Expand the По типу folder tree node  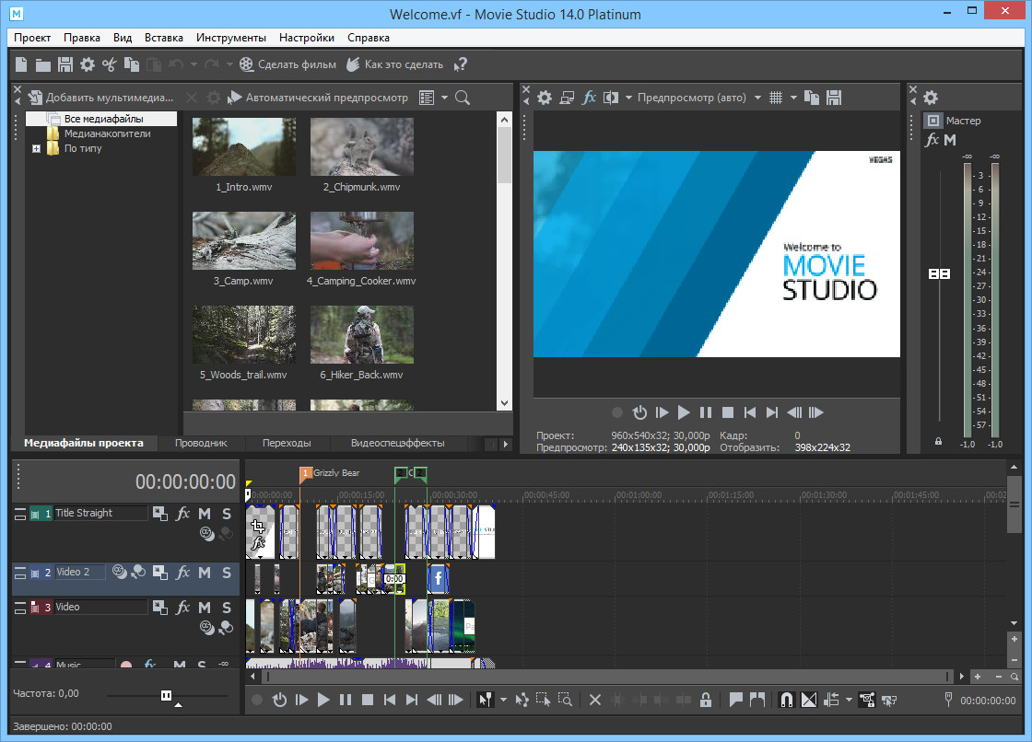(x=37, y=149)
